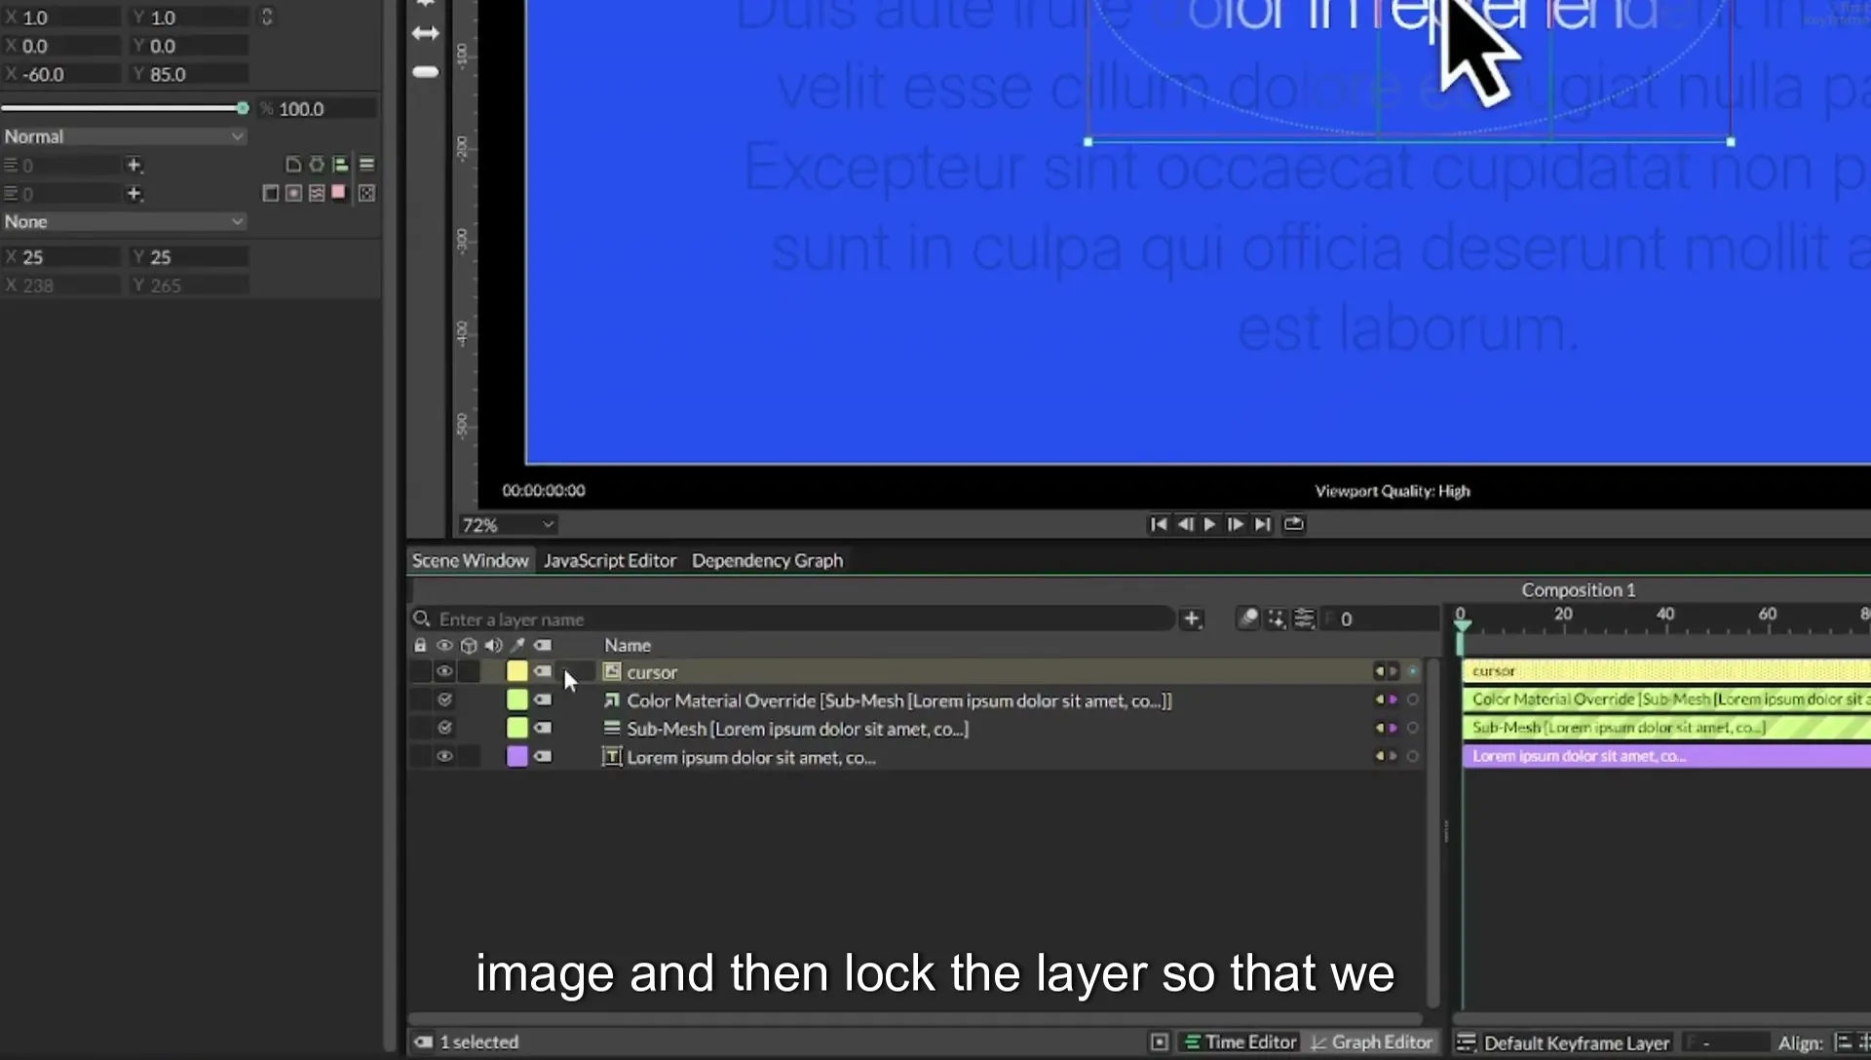Viewport: 1871px width, 1060px height.
Task: Open the Dependency Graph tab
Action: [x=767, y=560]
